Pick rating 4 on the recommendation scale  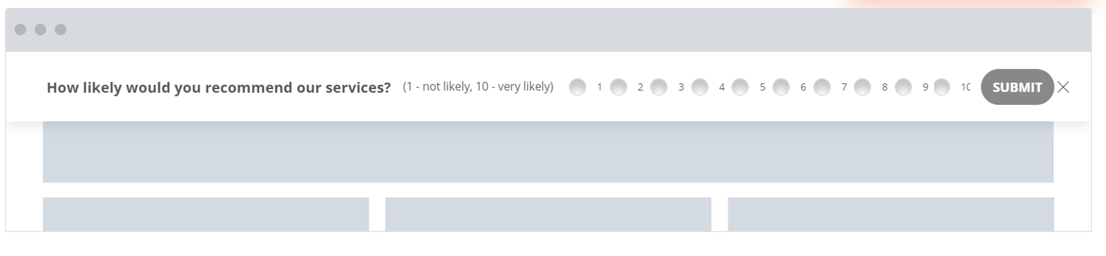point(700,88)
